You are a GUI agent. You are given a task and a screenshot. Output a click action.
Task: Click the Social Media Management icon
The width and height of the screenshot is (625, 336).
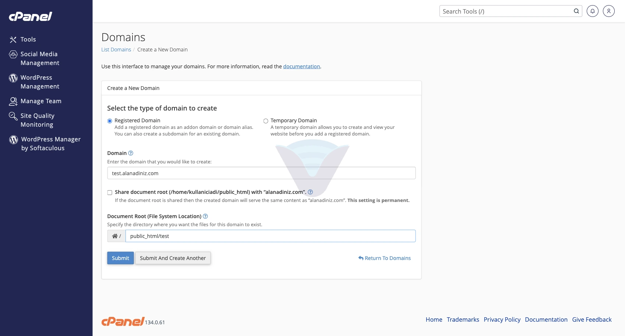pyautogui.click(x=13, y=54)
